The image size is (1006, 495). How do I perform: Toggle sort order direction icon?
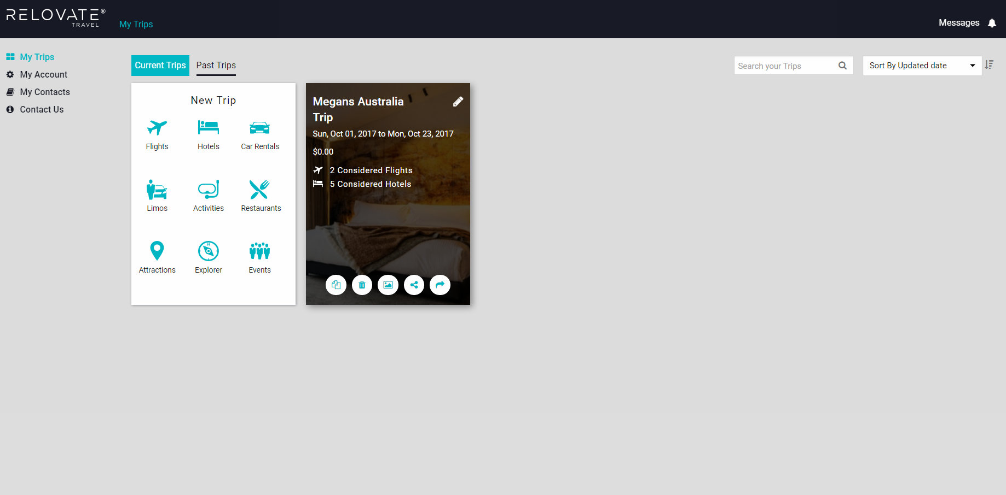tap(989, 65)
